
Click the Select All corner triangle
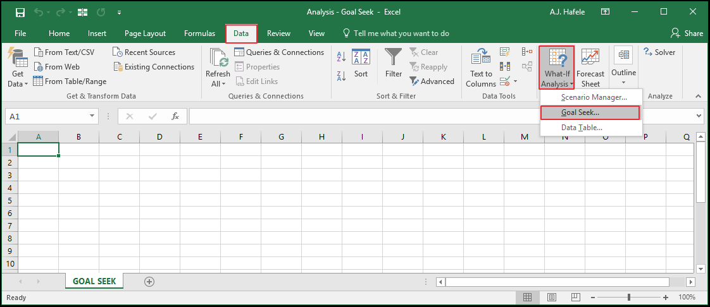pyautogui.click(x=11, y=136)
